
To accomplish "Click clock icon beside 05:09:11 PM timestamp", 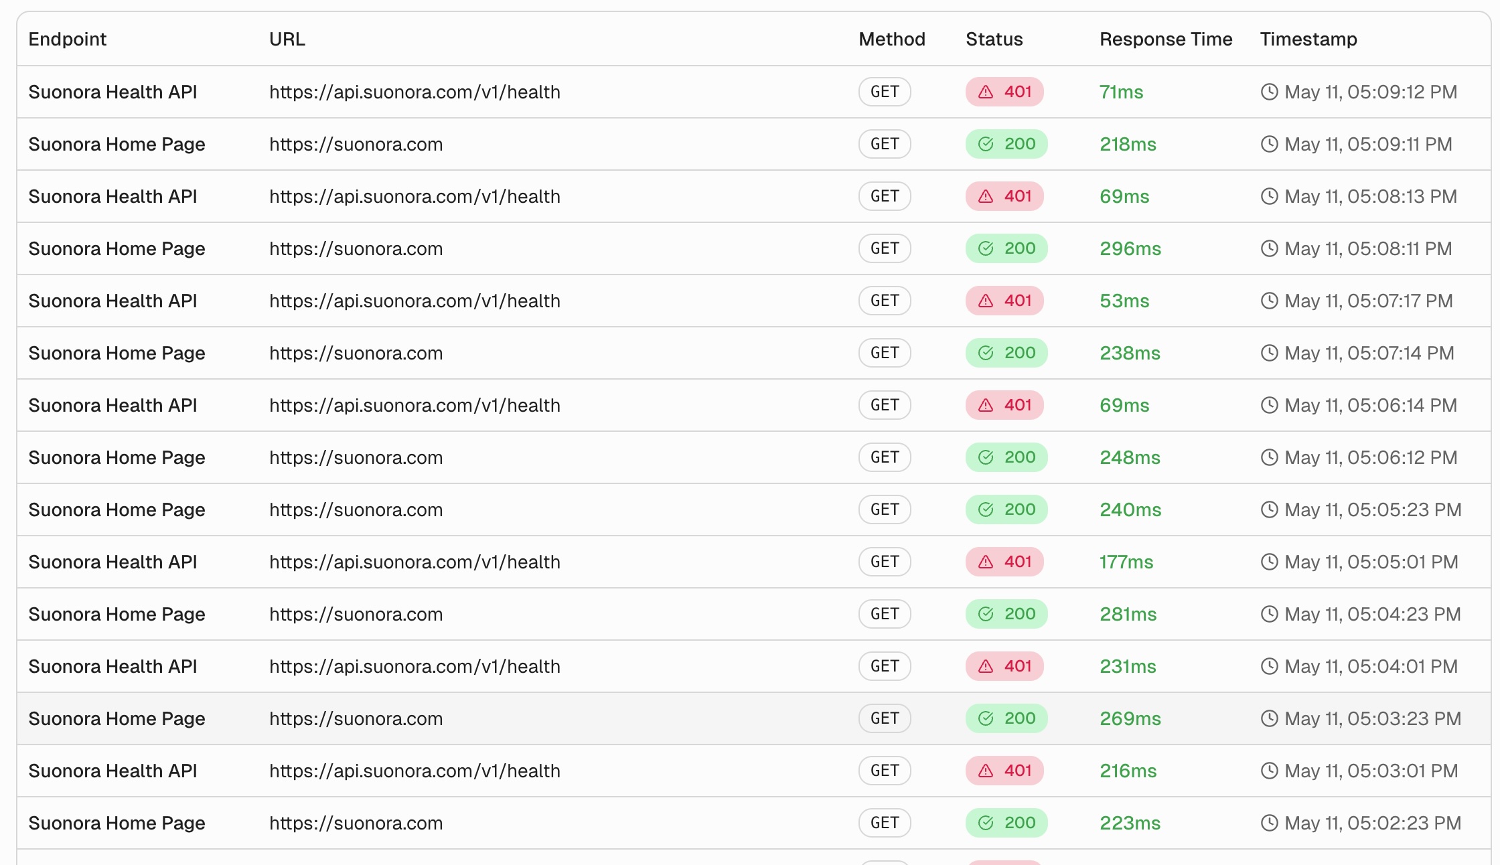I will coord(1269,144).
